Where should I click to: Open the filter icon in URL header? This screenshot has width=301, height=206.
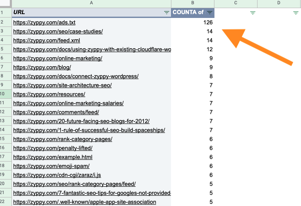pos(166,12)
